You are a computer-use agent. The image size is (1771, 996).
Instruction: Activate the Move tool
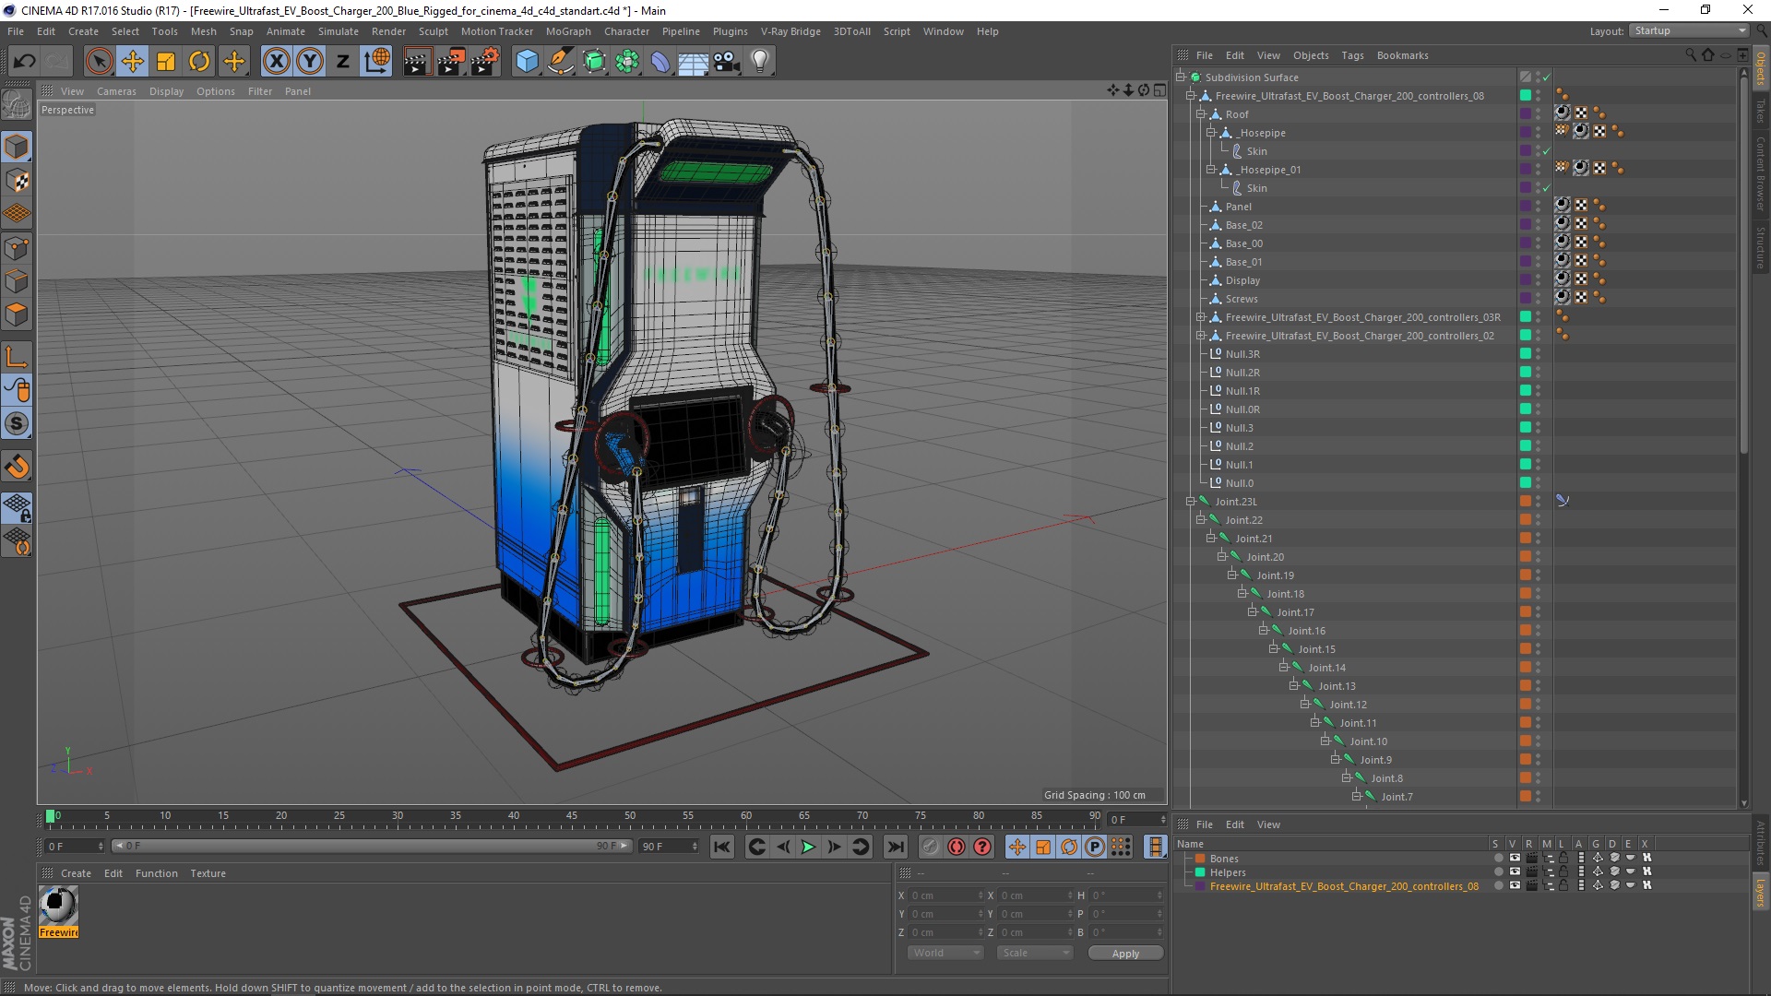pyautogui.click(x=133, y=62)
